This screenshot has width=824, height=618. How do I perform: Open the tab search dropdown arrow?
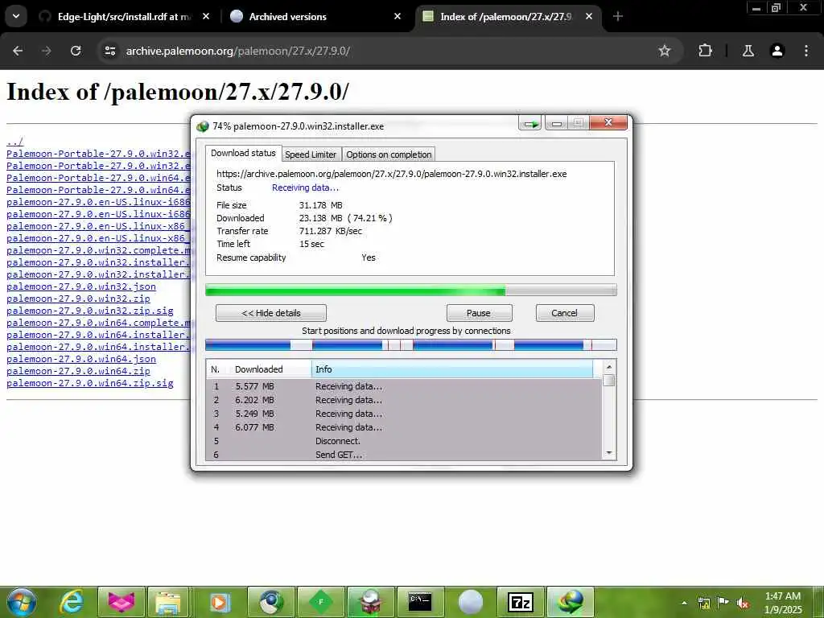pyautogui.click(x=16, y=16)
